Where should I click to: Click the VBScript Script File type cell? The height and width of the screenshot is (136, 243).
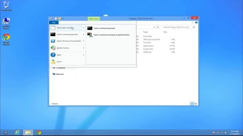click(151, 39)
